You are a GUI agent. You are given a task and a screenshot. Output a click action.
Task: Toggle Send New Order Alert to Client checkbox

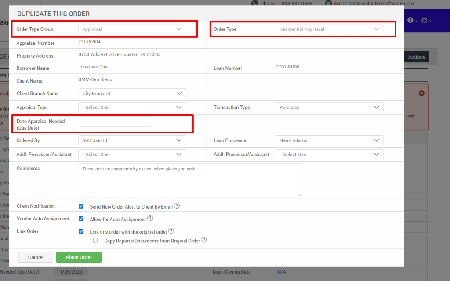click(81, 206)
